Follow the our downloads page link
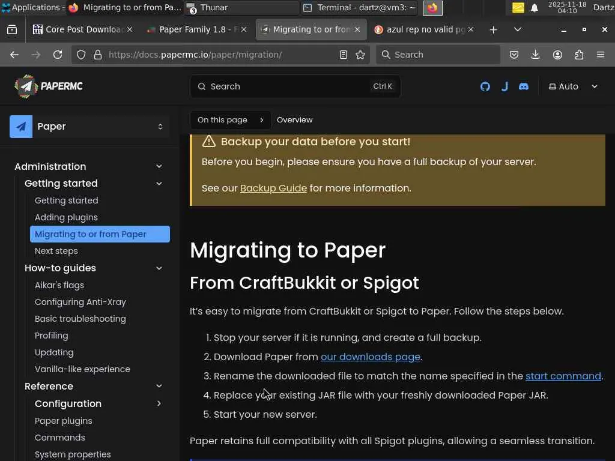This screenshot has width=615, height=461. click(x=370, y=357)
